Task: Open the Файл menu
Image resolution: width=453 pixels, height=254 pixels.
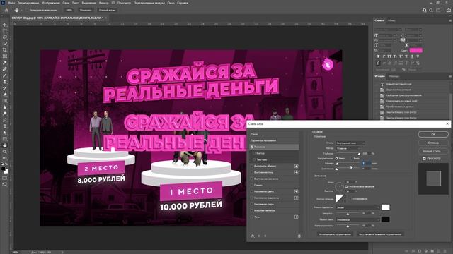Action: point(11,3)
